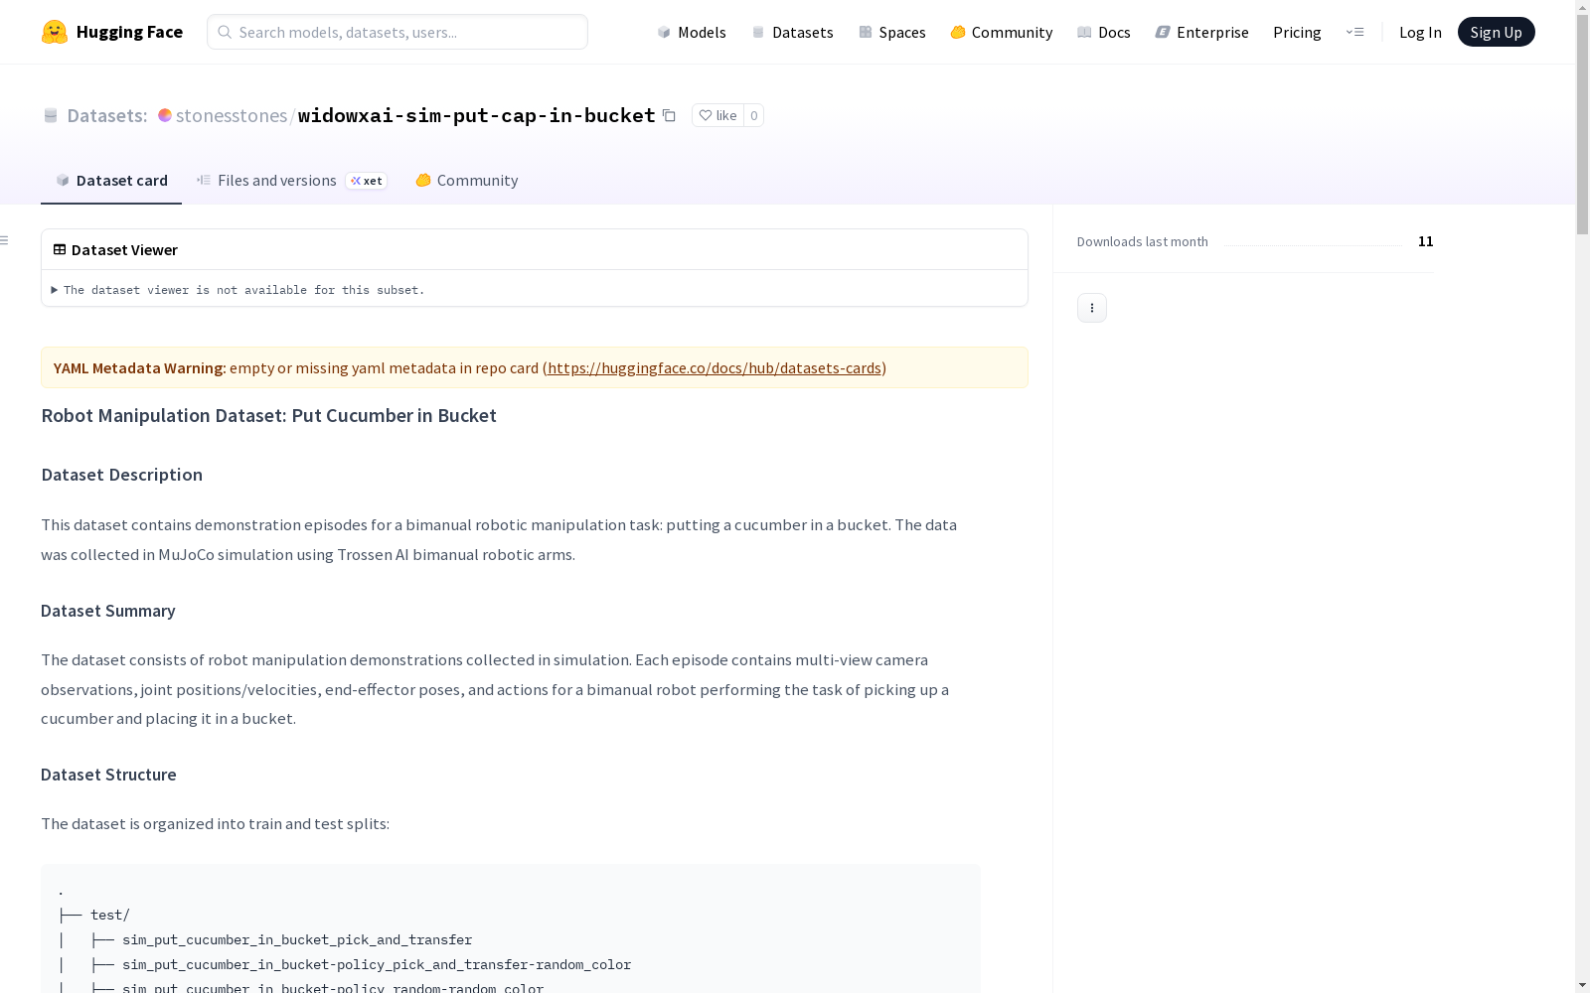This screenshot has height=993, width=1590.
Task: Click the Dataset Viewer heading
Action: [124, 249]
